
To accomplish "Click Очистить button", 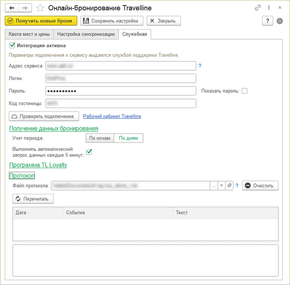I will click(x=260, y=186).
